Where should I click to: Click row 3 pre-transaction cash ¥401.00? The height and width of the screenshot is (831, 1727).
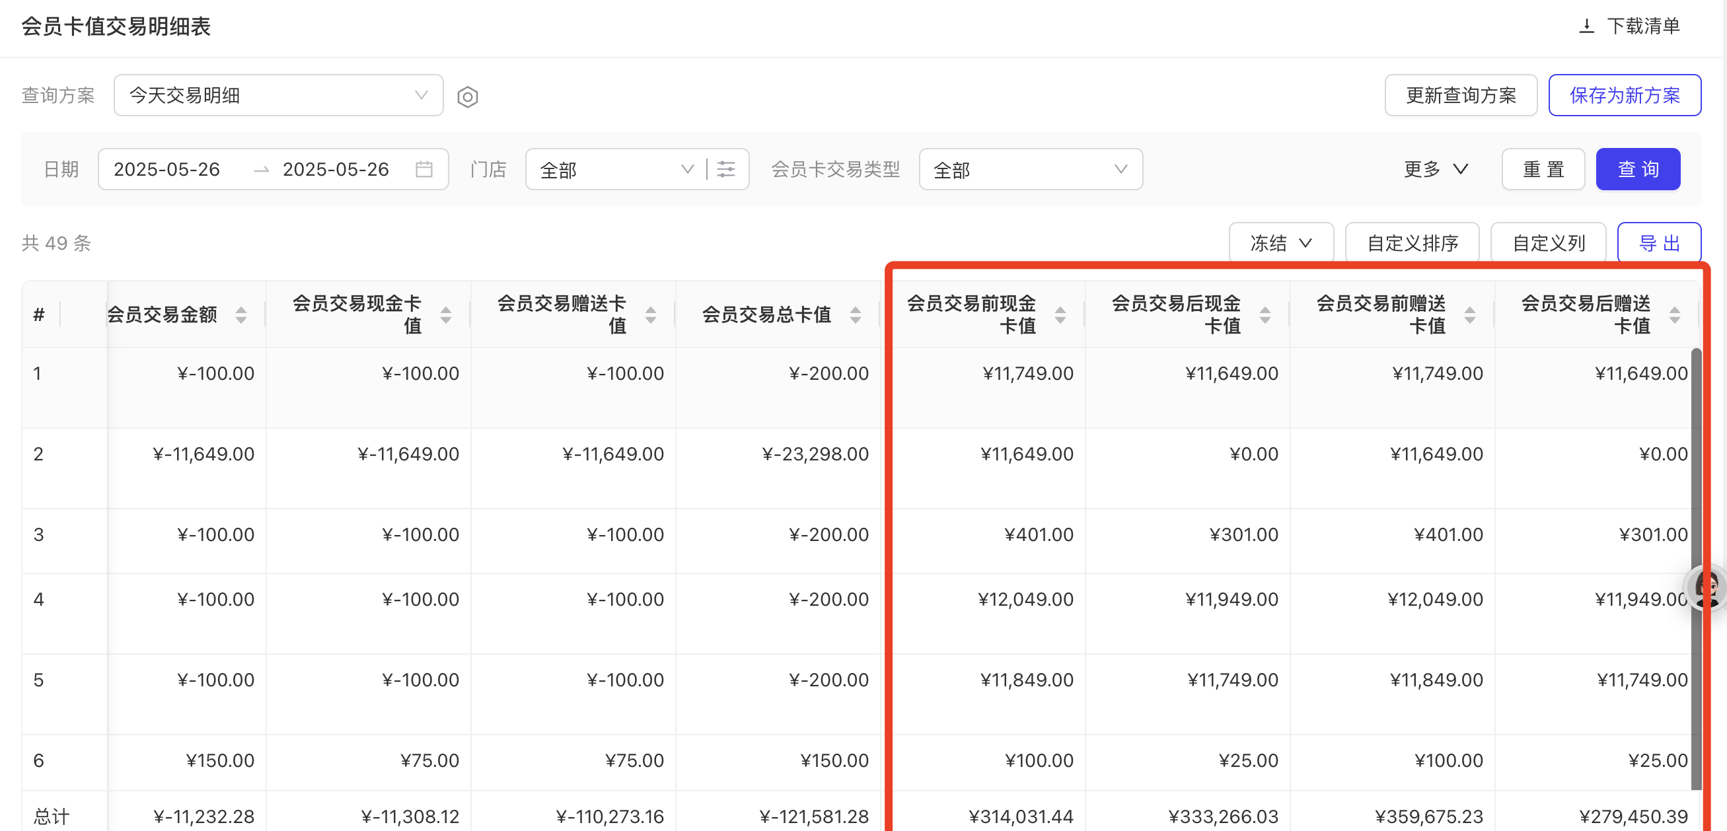[1039, 534]
